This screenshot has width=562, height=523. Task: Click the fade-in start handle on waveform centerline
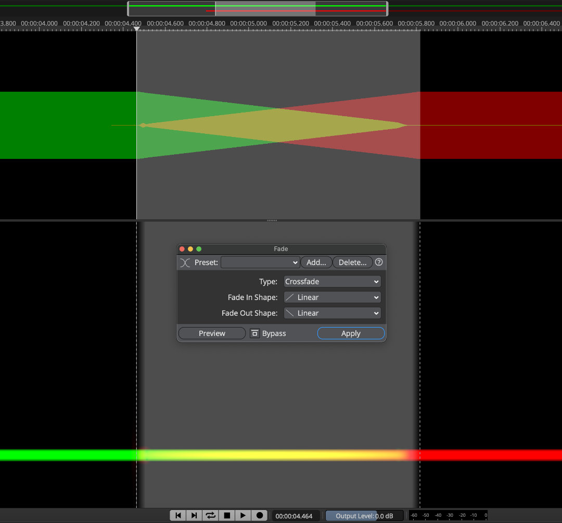[x=143, y=125]
